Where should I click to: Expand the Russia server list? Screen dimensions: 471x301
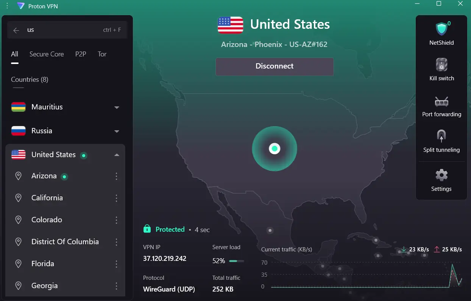(x=117, y=131)
